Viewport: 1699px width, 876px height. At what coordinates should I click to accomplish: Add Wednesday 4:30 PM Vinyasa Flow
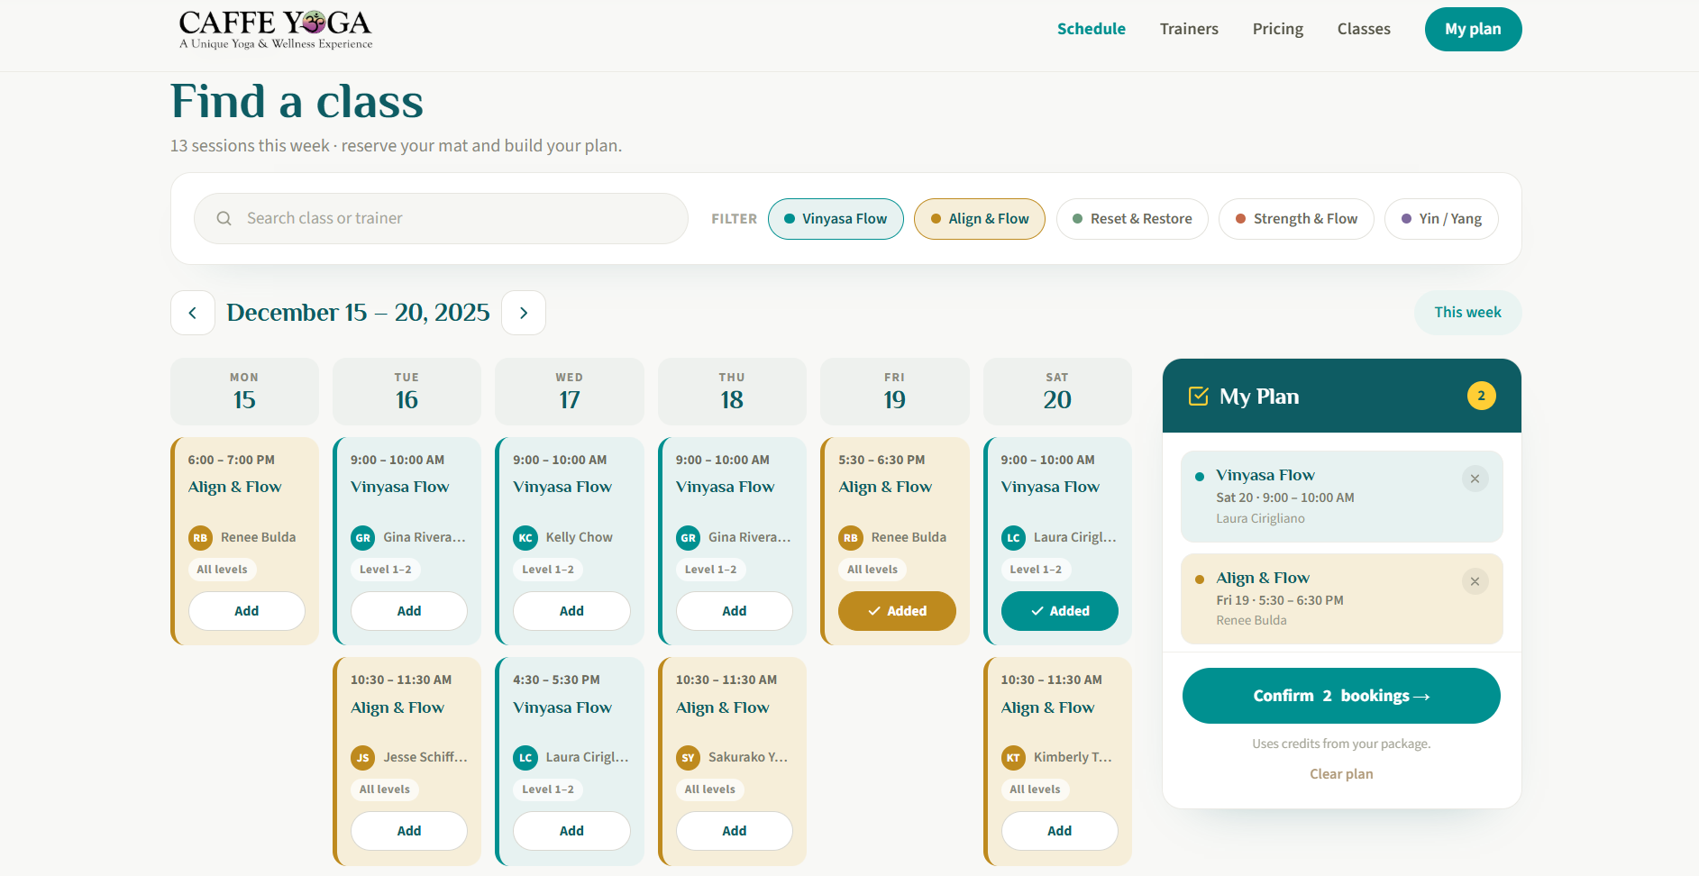tap(571, 831)
